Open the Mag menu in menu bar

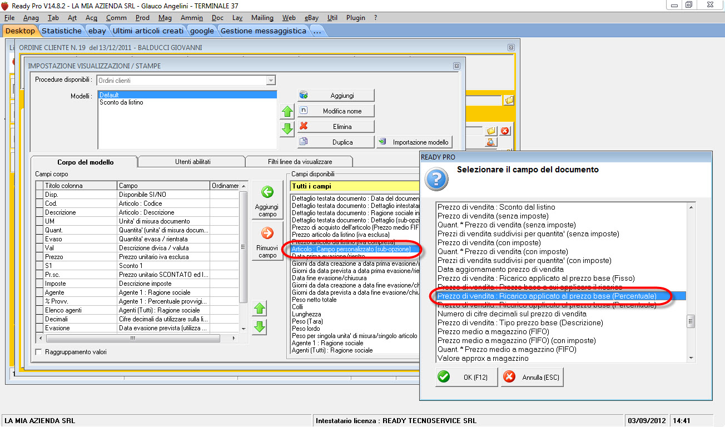[165, 18]
